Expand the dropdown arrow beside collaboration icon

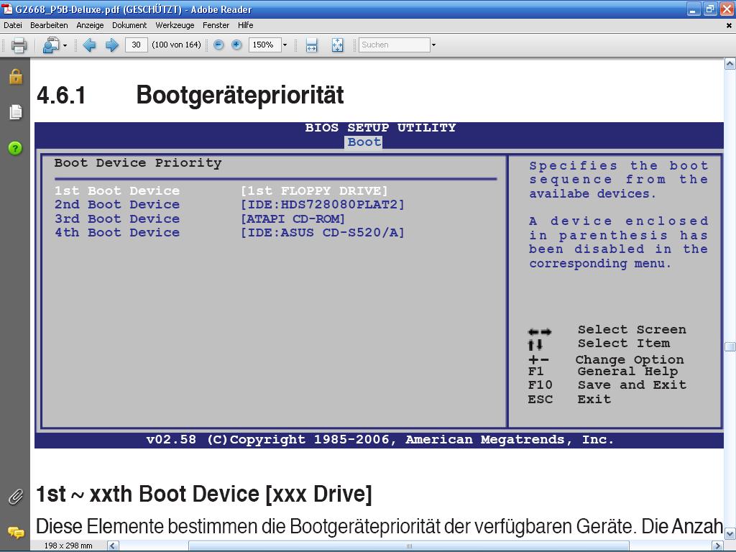pyautogui.click(x=65, y=45)
